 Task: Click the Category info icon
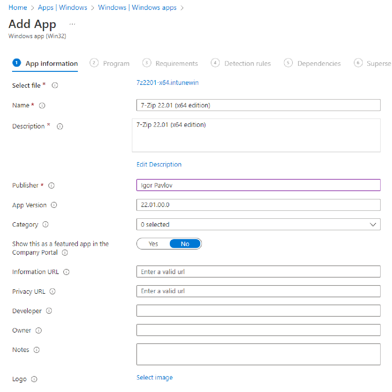(45, 224)
